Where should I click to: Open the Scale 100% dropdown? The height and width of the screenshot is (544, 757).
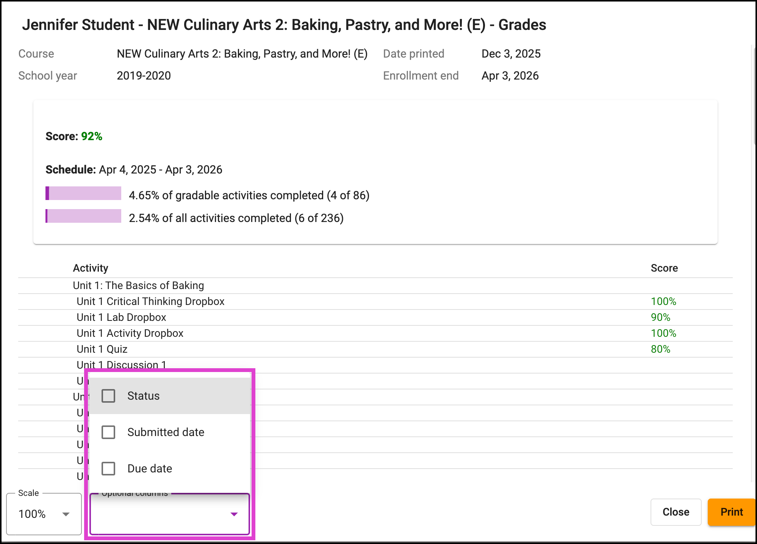(x=44, y=514)
